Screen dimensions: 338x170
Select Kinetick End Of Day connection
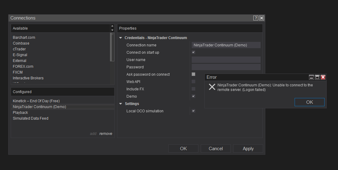(x=36, y=101)
